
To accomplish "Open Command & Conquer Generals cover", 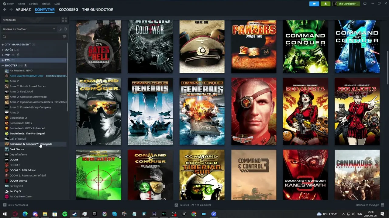I will [x=150, y=111].
